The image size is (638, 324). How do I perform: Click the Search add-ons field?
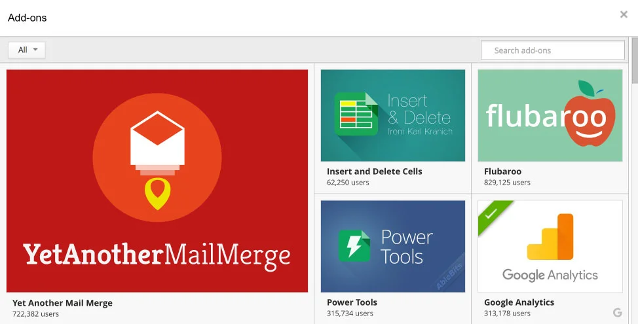click(553, 50)
